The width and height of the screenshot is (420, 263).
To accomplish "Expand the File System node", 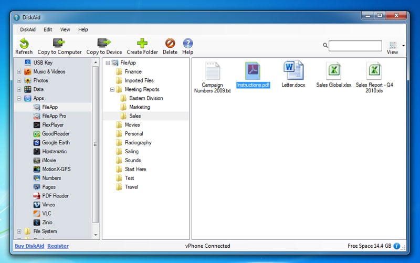I will [x=19, y=232].
